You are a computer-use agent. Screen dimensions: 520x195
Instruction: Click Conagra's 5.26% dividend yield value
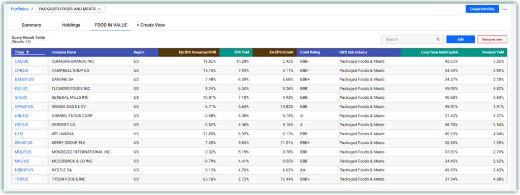tap(499, 61)
